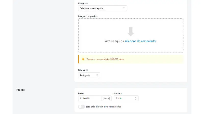Click the Preços section heading
Viewport: 204px width, 114px height.
(20, 90)
